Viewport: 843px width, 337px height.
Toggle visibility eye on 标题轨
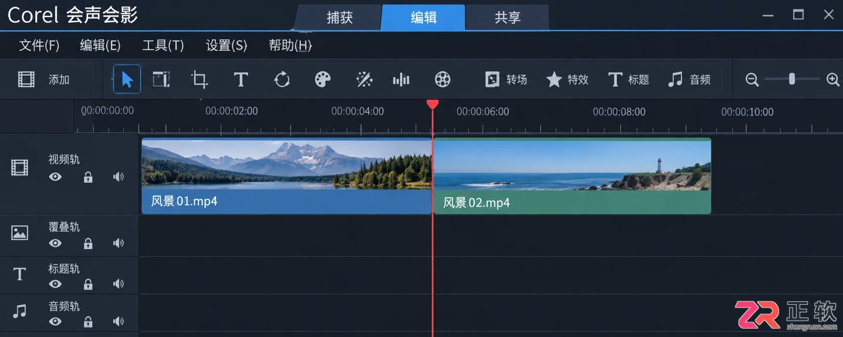pos(56,284)
